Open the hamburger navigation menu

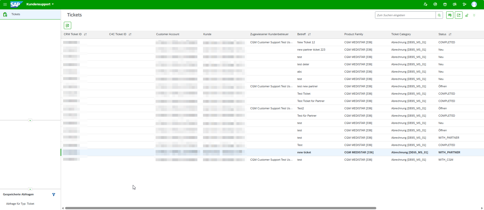[x=5, y=4]
